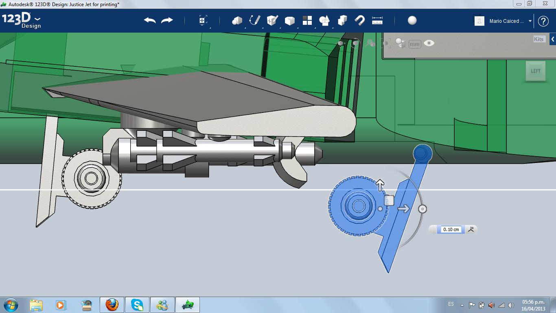Open the Help question mark button
The height and width of the screenshot is (313, 556).
pos(543,21)
